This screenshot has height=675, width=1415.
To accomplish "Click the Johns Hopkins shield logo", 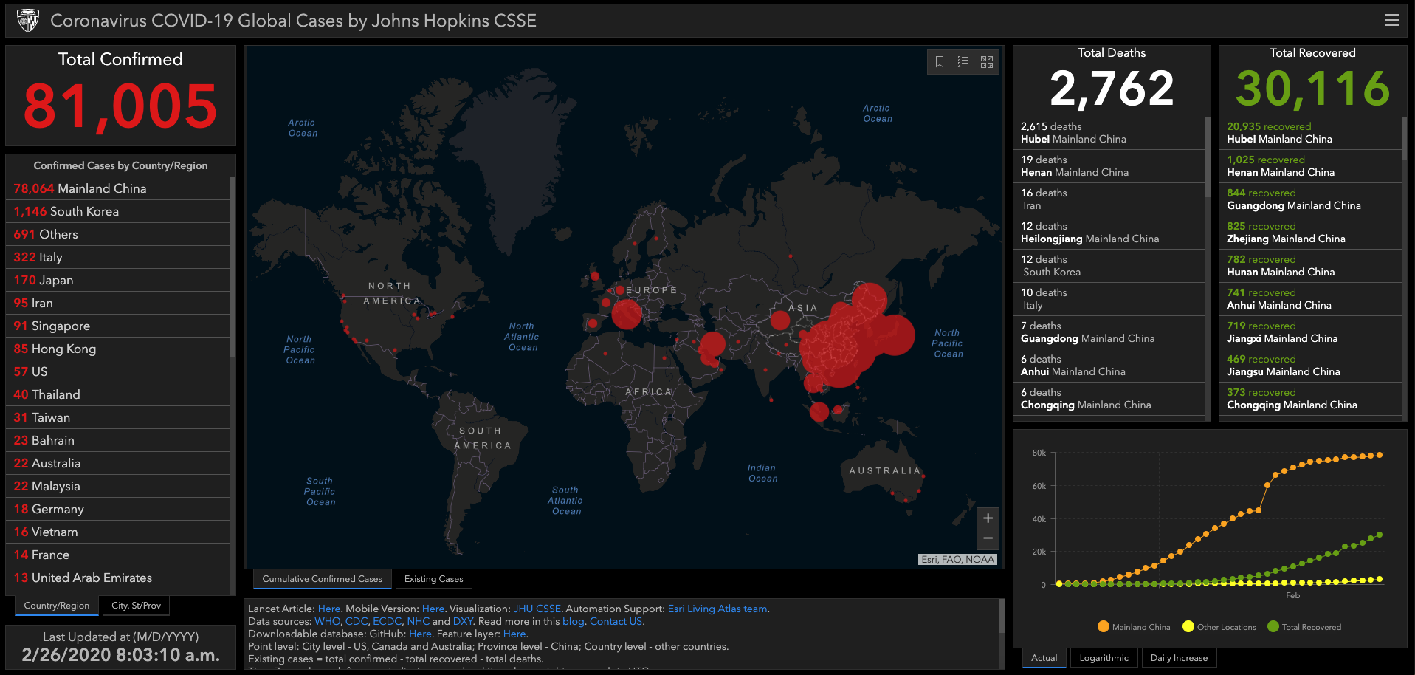I will click(x=28, y=21).
